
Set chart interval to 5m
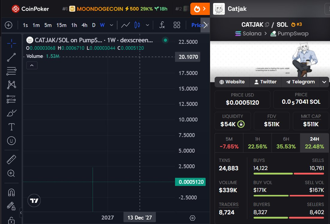pos(48,25)
